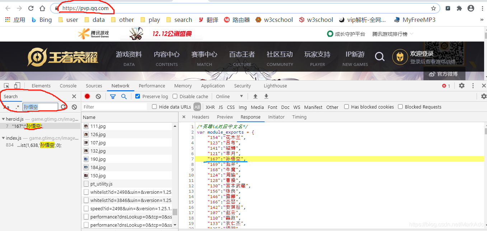
Task: Open the Online throttling dropdown
Action: point(230,96)
